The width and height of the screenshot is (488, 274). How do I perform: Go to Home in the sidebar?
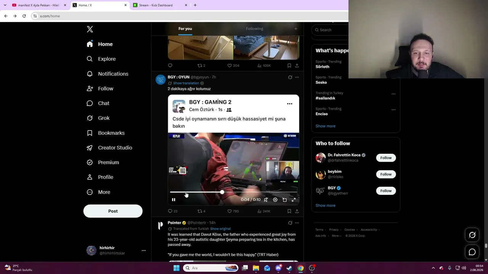(100, 44)
